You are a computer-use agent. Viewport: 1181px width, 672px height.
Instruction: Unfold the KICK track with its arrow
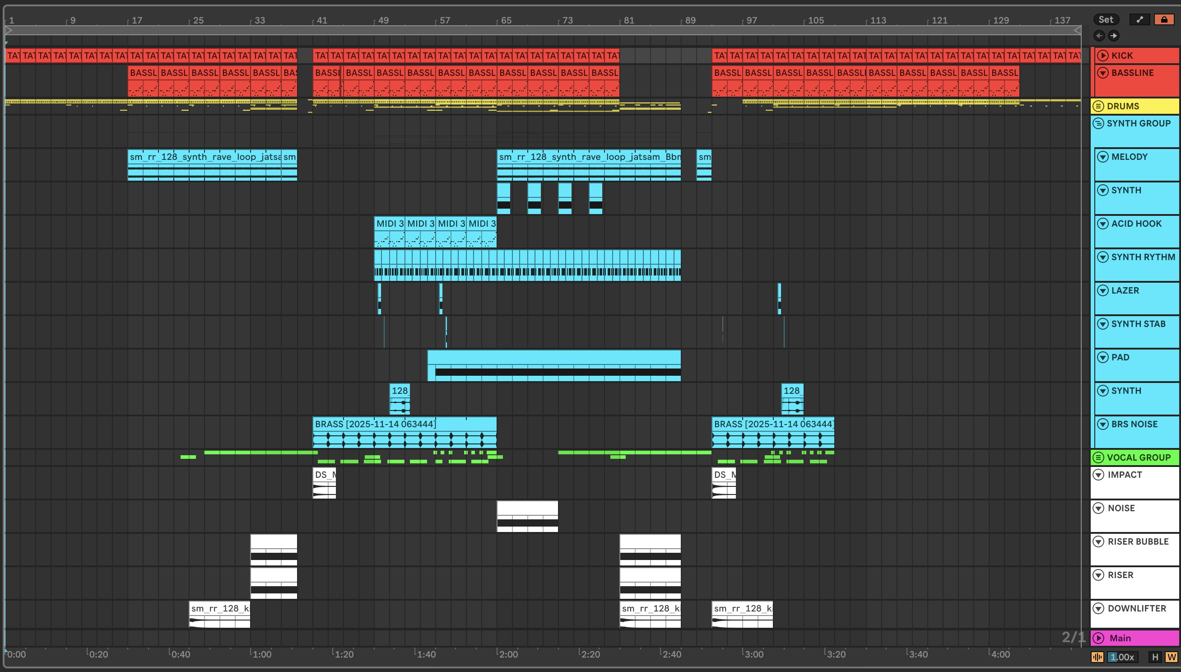[x=1102, y=56]
